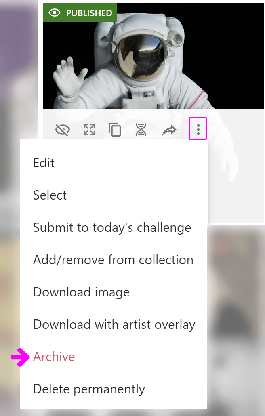Choose Delete permanently from the menu

point(89,389)
